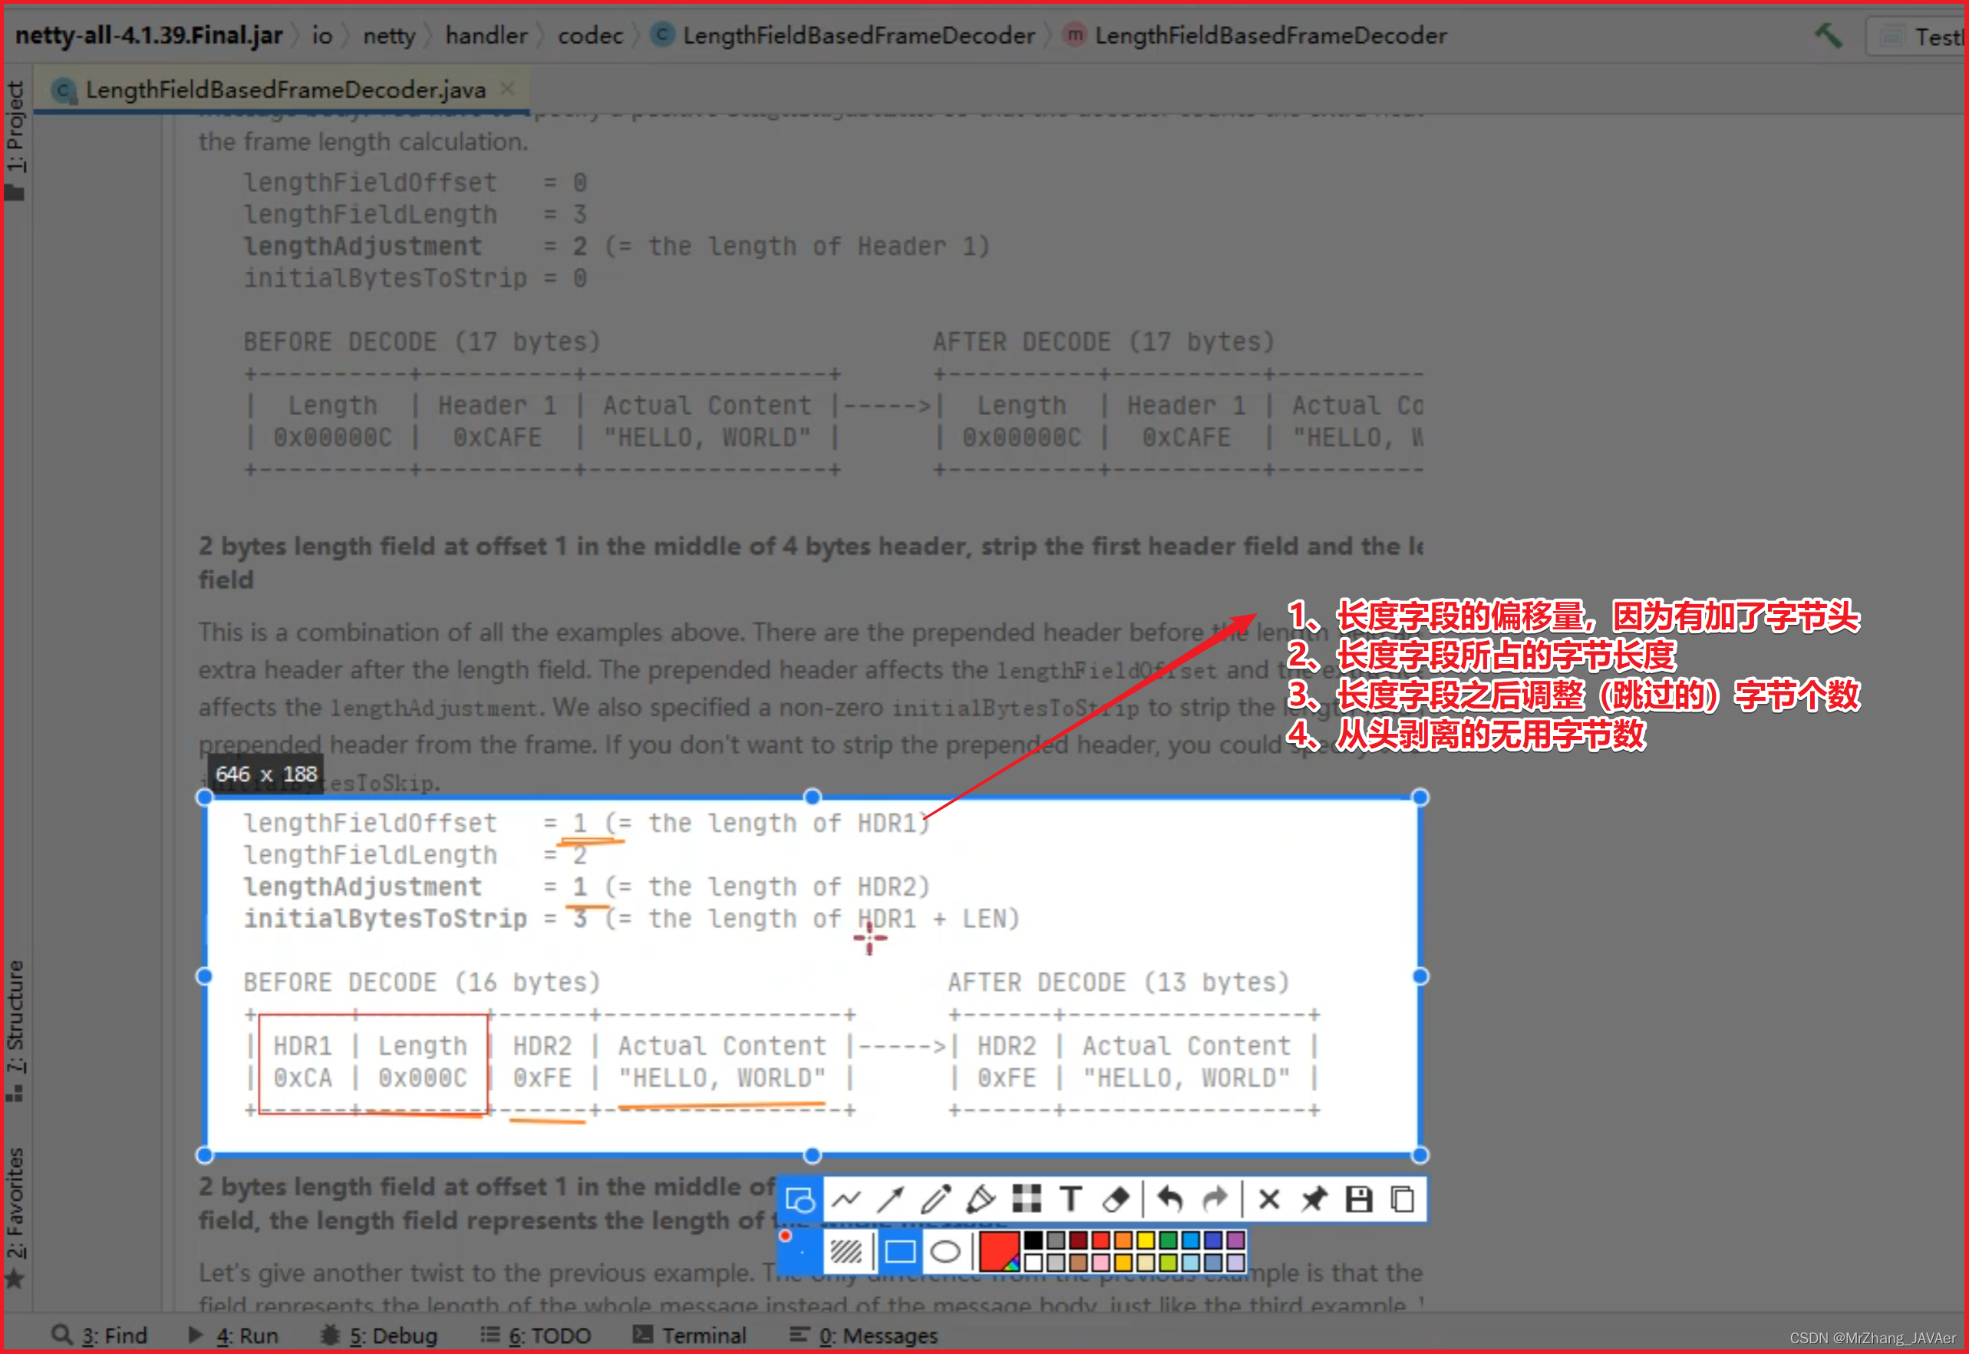Adjust the line thickness dot control
The height and width of the screenshot is (1354, 1969).
(800, 1250)
